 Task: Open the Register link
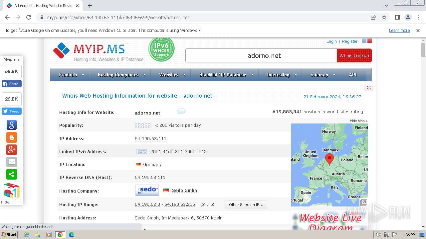tap(349, 41)
